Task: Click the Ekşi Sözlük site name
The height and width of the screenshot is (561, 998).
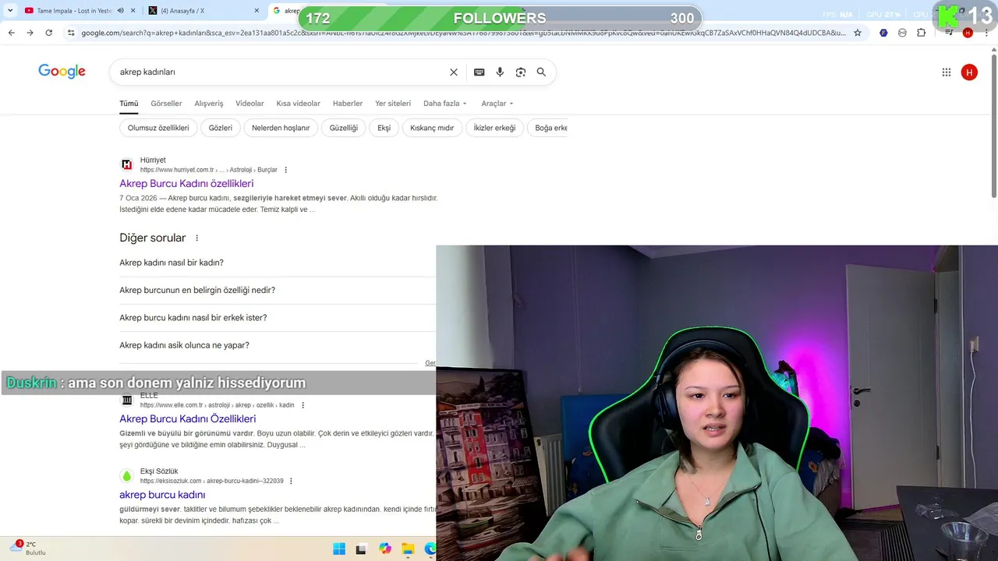Action: [159, 471]
